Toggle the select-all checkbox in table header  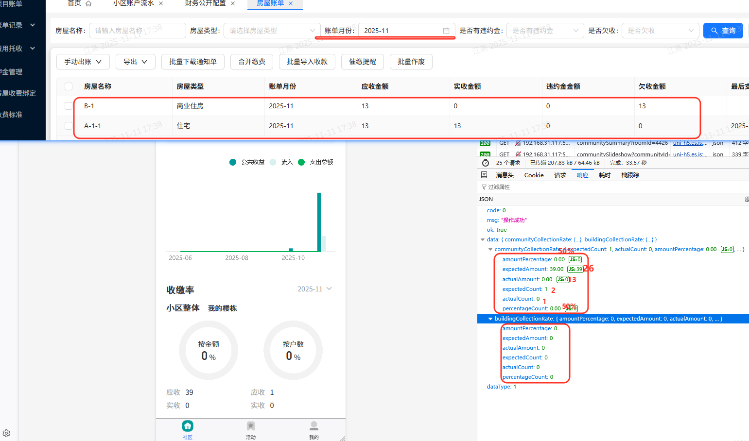69,86
